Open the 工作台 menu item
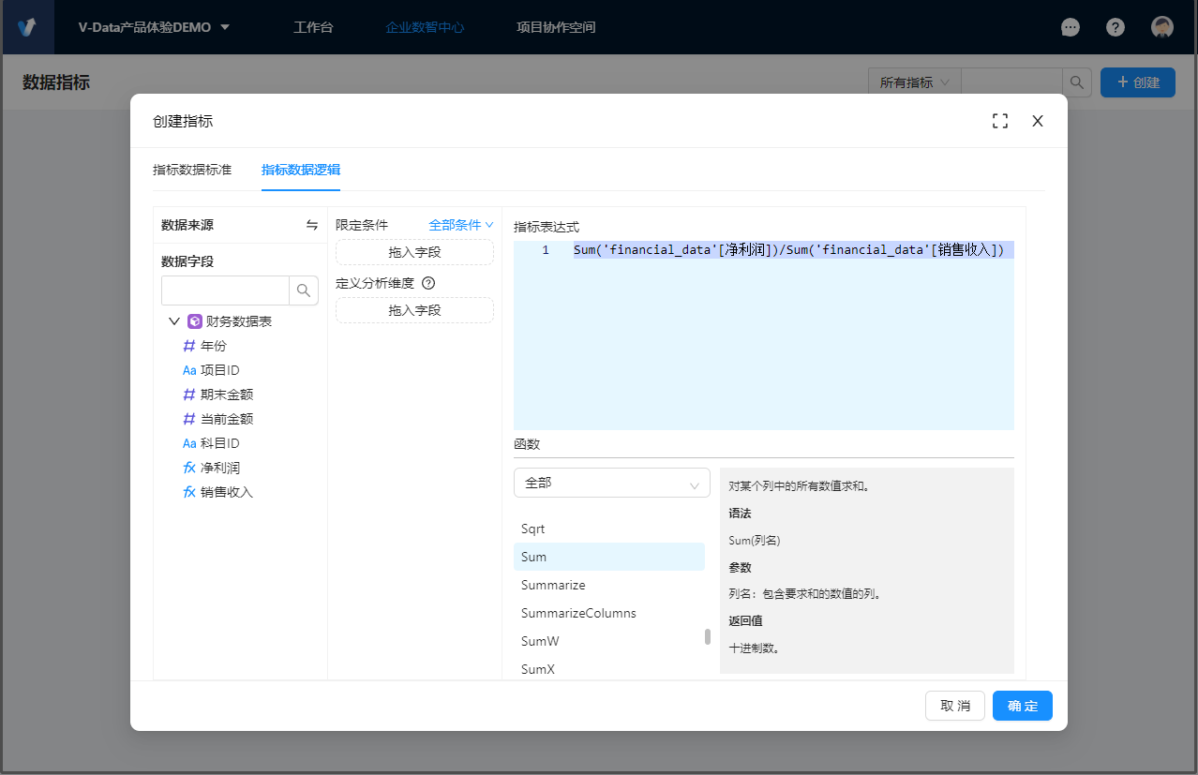Image resolution: width=1198 pixels, height=775 pixels. tap(313, 27)
